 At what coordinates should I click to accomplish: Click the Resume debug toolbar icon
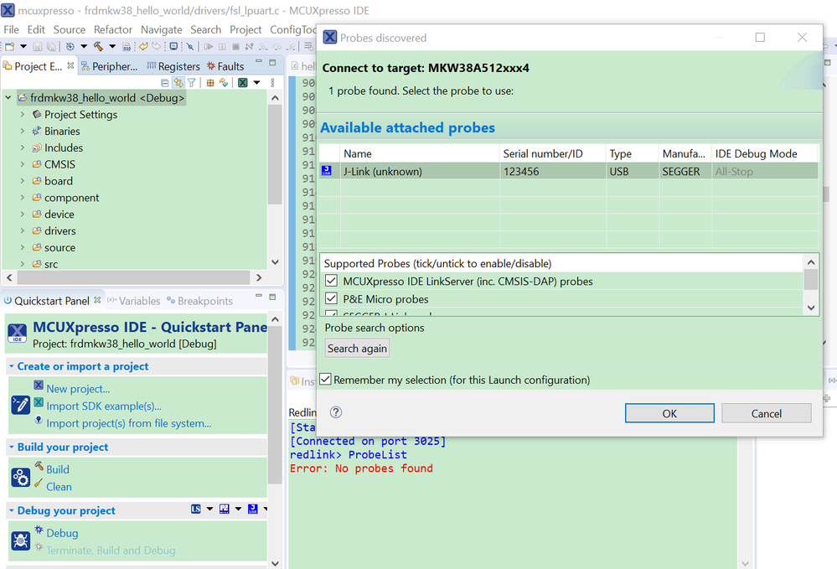click(x=208, y=46)
